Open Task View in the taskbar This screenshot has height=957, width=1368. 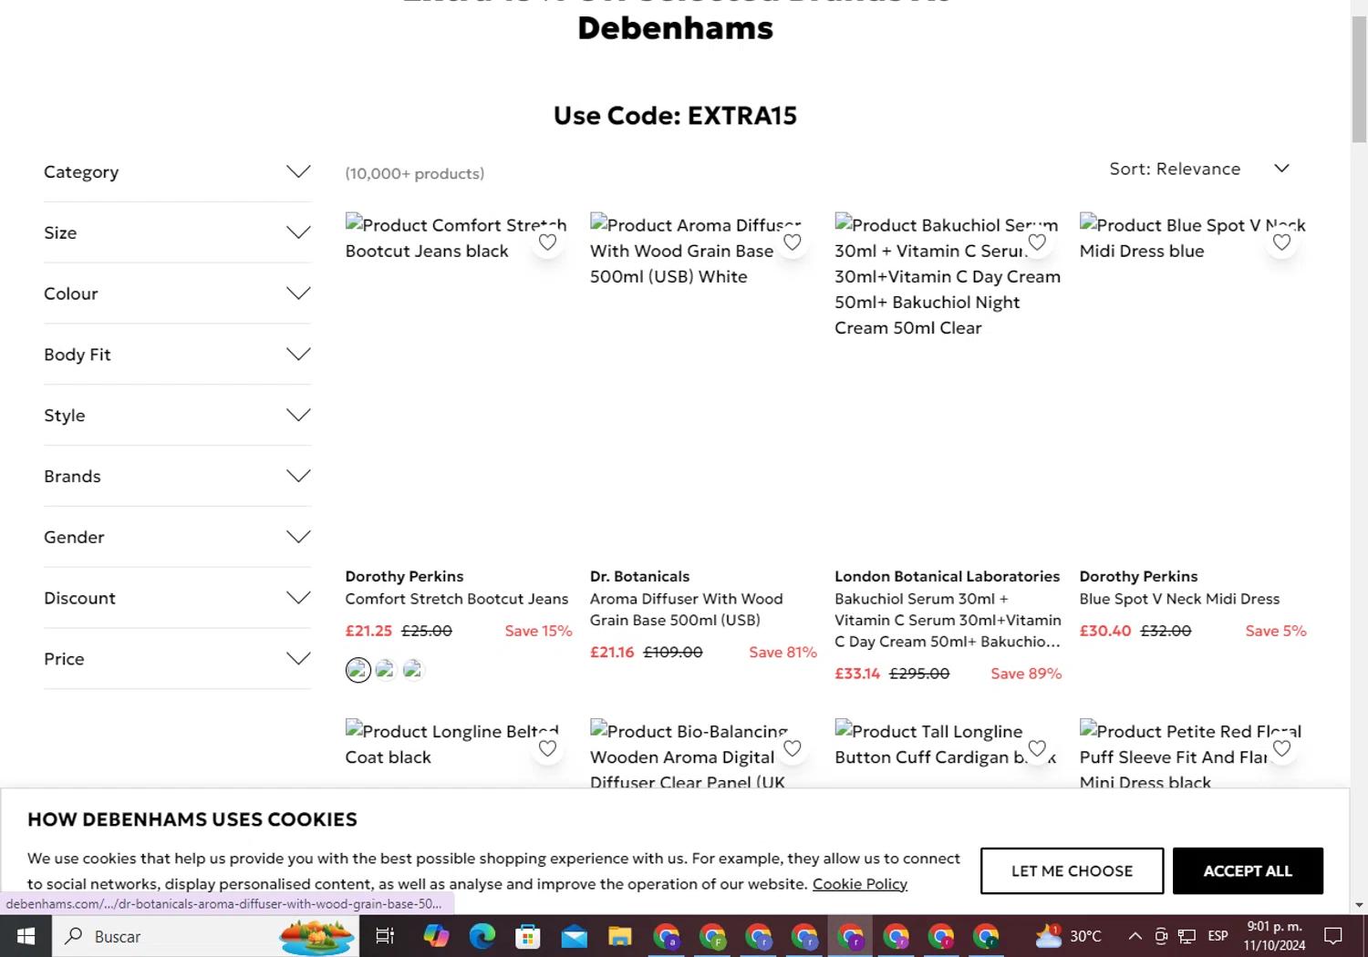[385, 936]
